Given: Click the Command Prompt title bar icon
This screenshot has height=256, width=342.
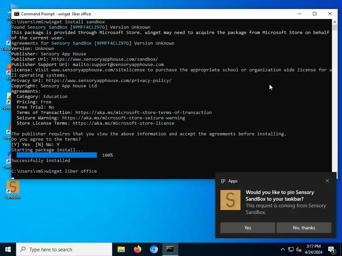Looking at the screenshot, I should 17,14.
